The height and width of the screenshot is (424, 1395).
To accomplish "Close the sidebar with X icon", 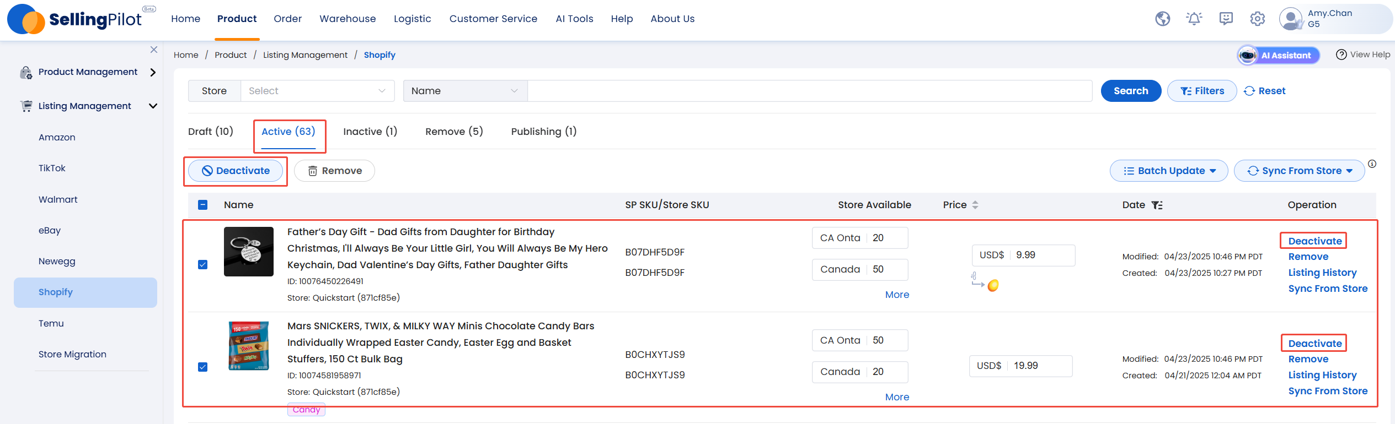I will pyautogui.click(x=154, y=50).
